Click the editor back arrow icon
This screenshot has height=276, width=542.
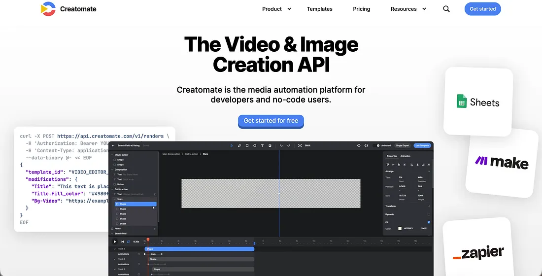coord(113,145)
